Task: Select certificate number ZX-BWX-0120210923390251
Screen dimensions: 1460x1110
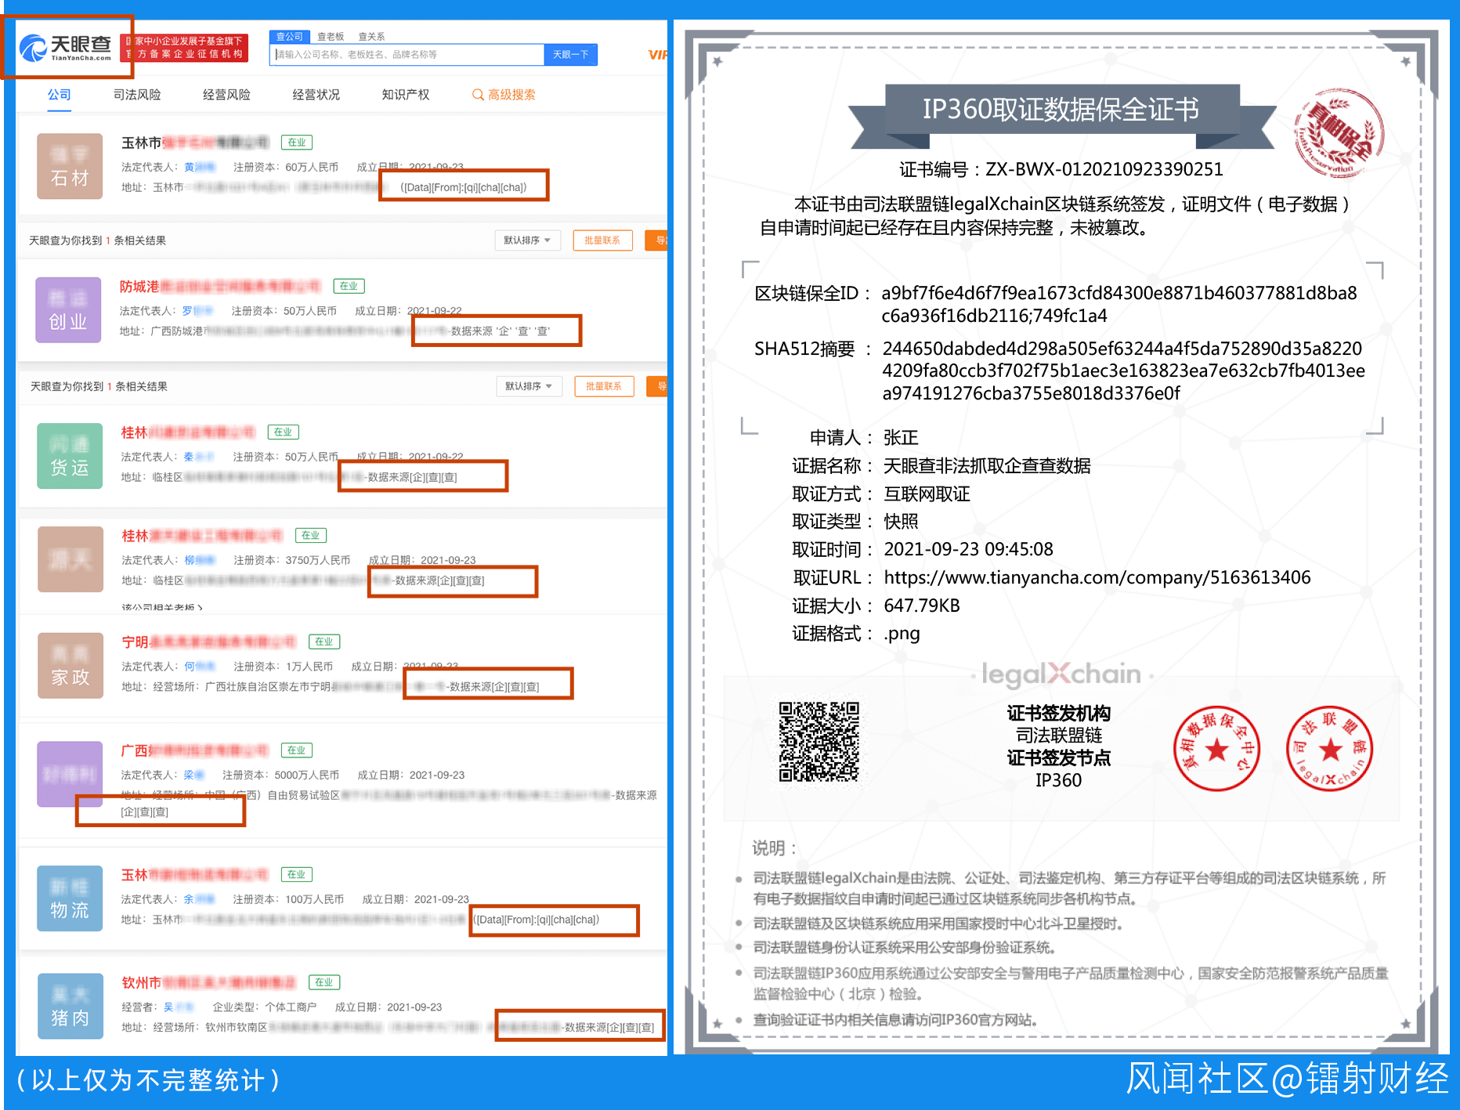Action: coord(1104,169)
